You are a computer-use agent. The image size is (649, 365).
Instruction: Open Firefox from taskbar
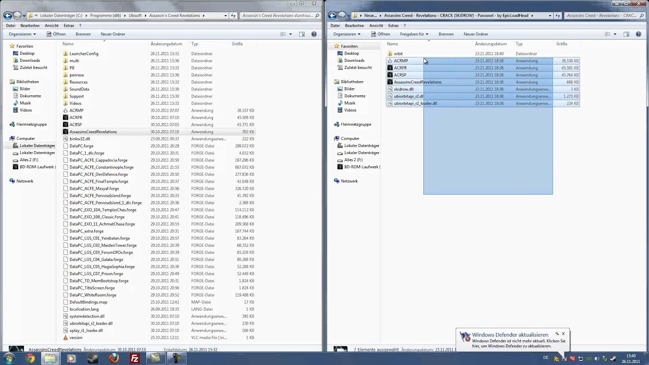114,358
